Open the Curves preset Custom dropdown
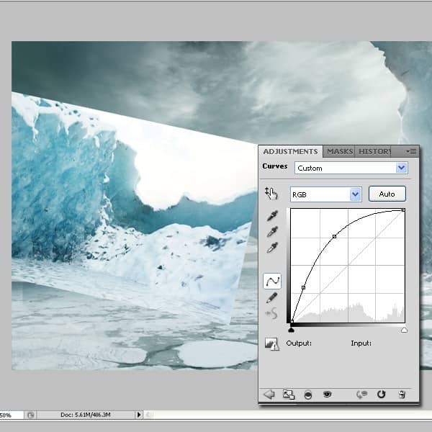Screen dimensions: 432x432 coord(351,168)
